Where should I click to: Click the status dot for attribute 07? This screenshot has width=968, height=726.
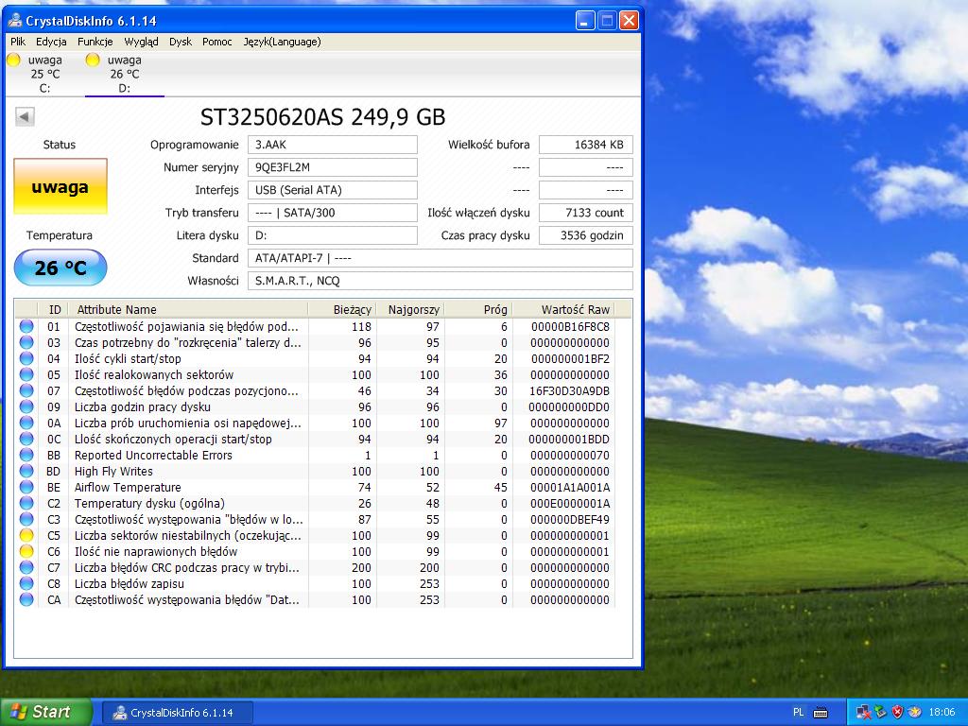click(x=26, y=390)
